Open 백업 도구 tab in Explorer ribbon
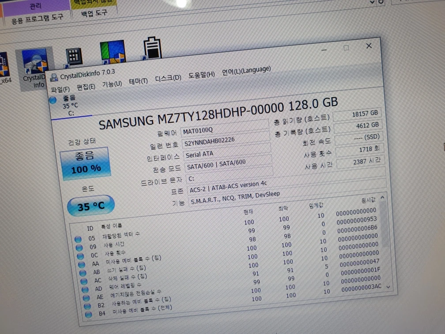This screenshot has width=445, height=334. pyautogui.click(x=94, y=13)
